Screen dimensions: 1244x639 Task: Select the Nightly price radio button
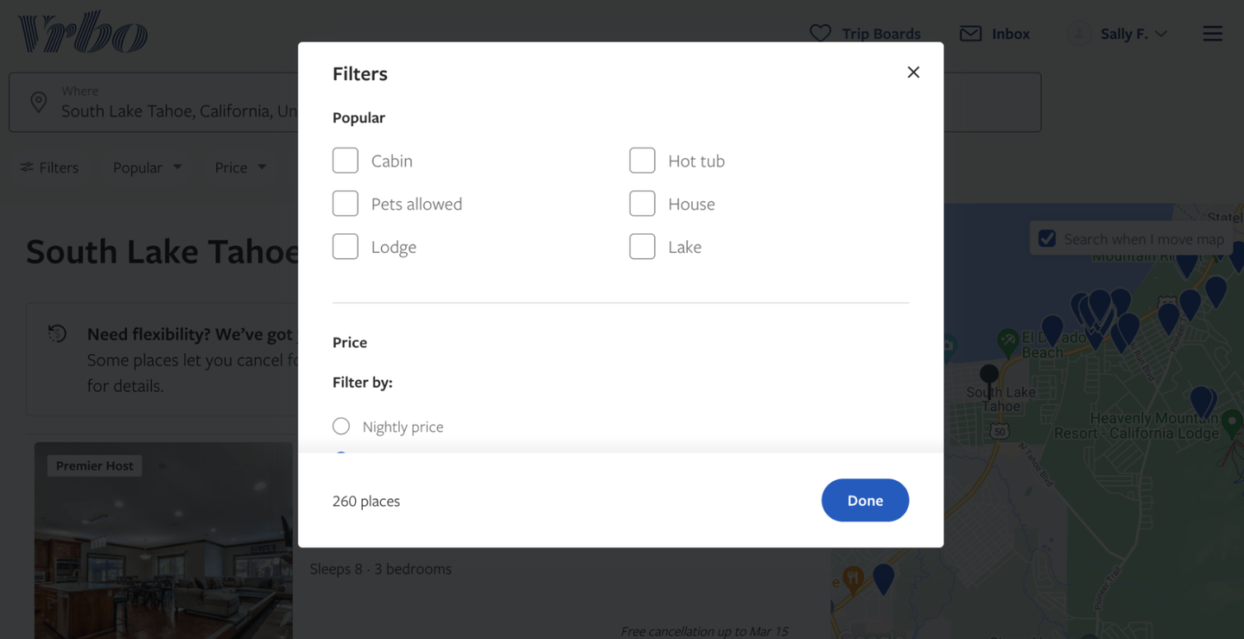[341, 427]
